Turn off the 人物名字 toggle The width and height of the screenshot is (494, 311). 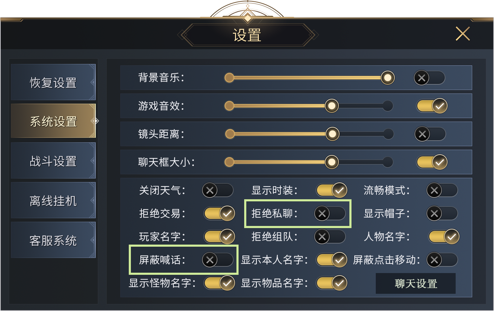(x=444, y=237)
